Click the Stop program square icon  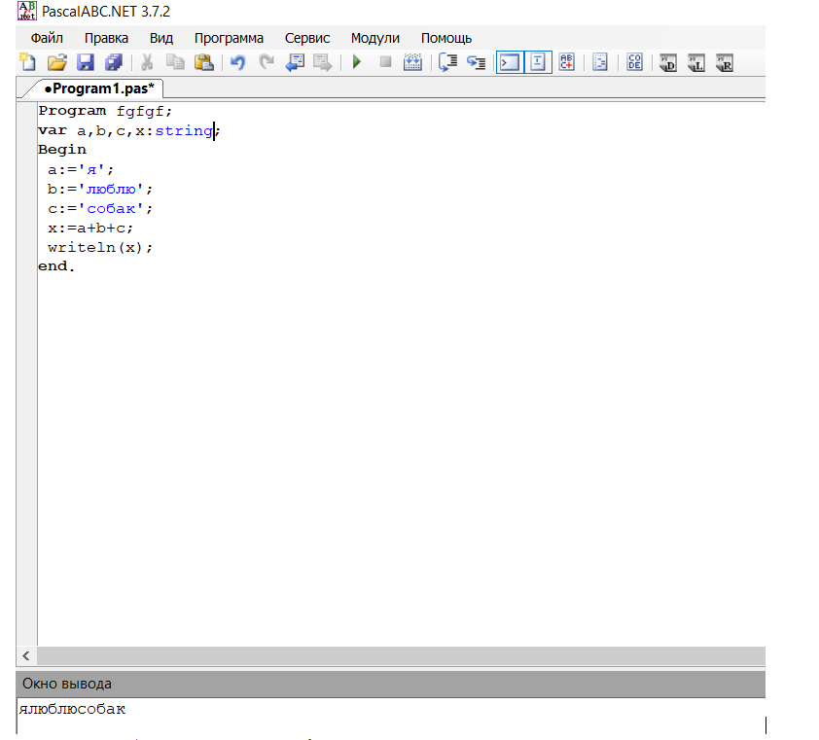tap(385, 62)
